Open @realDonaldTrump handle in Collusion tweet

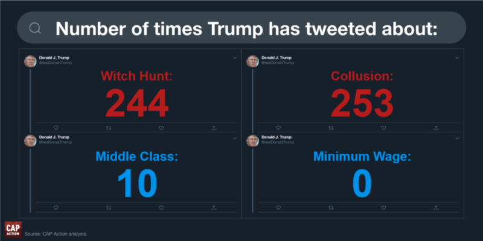278,63
